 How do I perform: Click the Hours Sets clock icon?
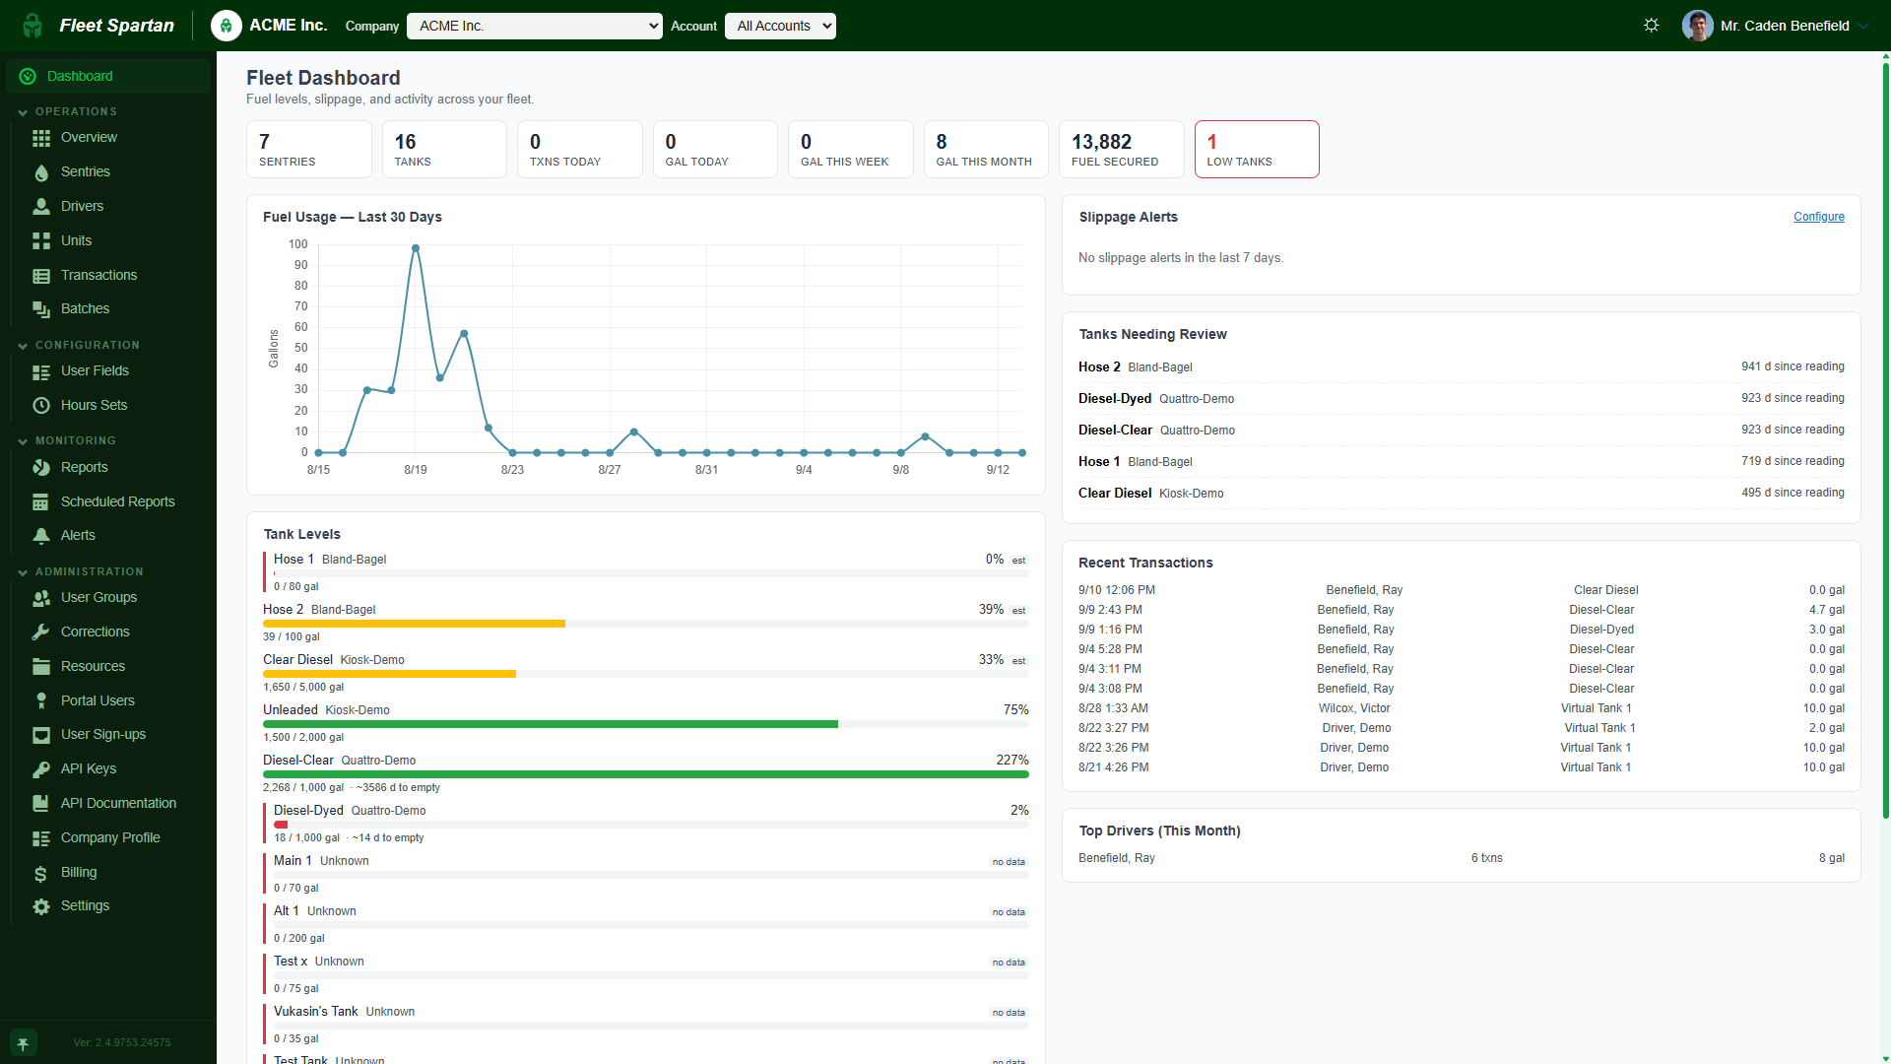pos(41,406)
